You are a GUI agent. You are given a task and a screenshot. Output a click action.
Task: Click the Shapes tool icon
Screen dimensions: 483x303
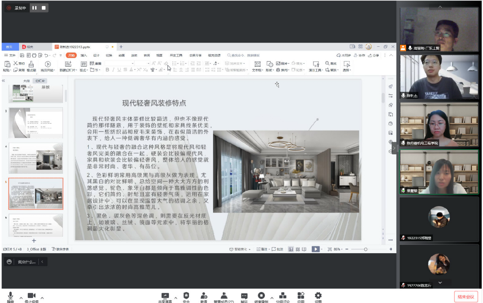(x=269, y=64)
